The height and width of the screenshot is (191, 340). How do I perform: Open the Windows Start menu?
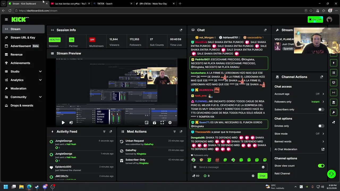click(6, 187)
